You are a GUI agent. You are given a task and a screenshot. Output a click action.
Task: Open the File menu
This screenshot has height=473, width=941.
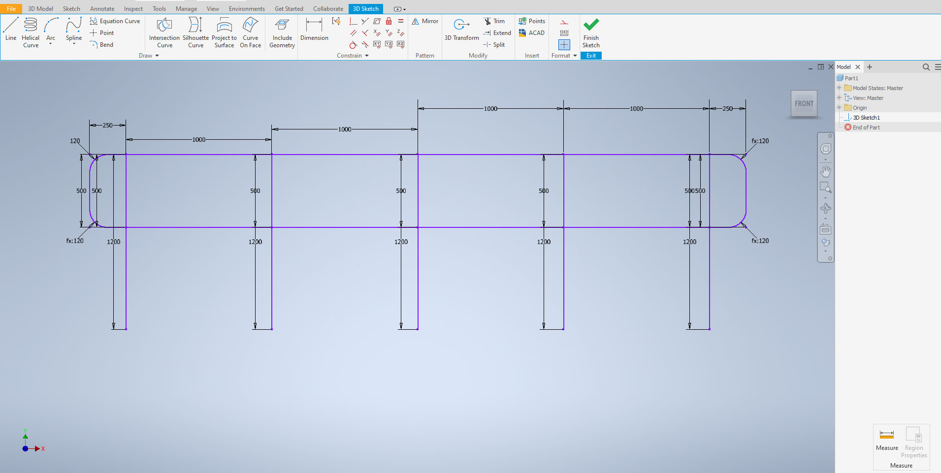pyautogui.click(x=11, y=9)
